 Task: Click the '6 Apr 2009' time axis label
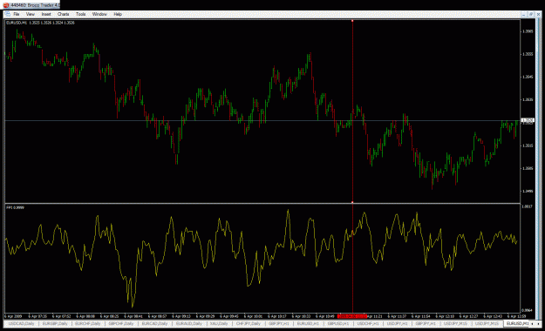[x=13, y=316]
